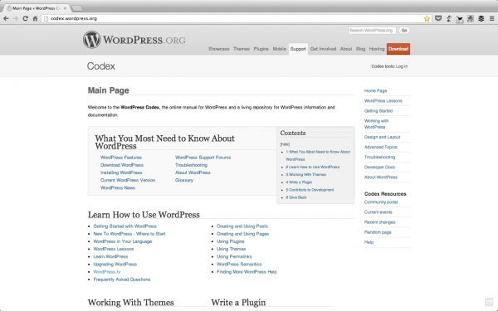498x311 pixels.
Task: Select the Support nav tab
Action: (x=298, y=49)
